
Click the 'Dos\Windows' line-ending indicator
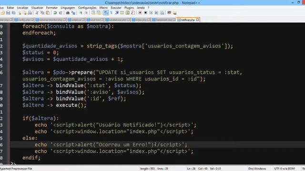[x=257, y=169]
